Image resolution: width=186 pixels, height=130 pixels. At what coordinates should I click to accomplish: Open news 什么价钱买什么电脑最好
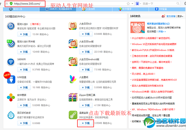(151, 38)
